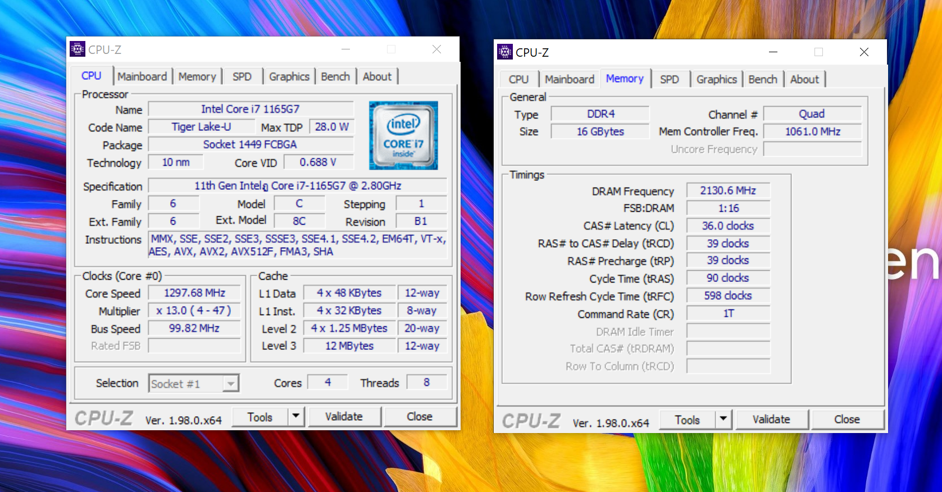This screenshot has height=492, width=942.
Task: Click the Level 3 value 12 MBytes
Action: (349, 346)
